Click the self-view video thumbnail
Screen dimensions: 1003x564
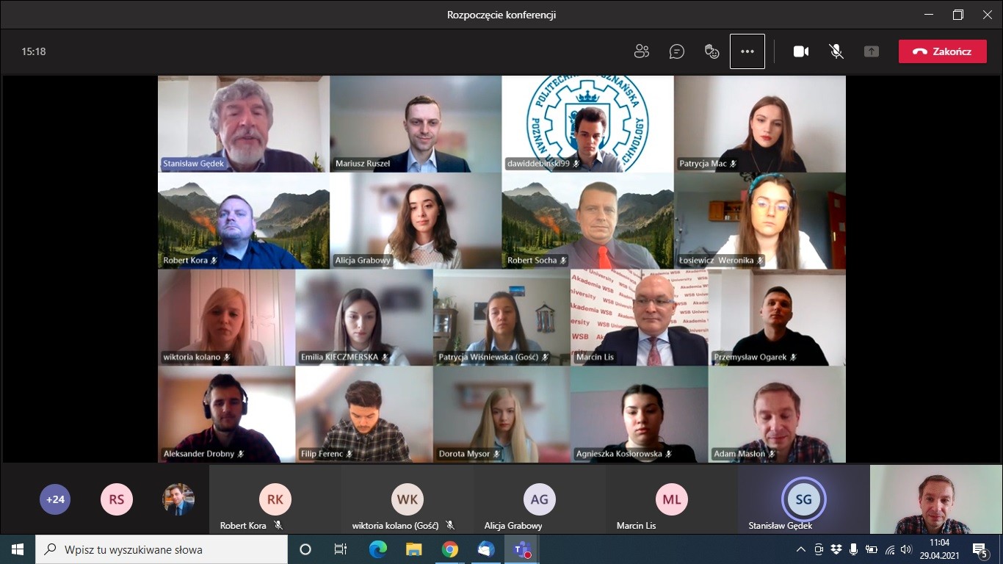pos(935,500)
